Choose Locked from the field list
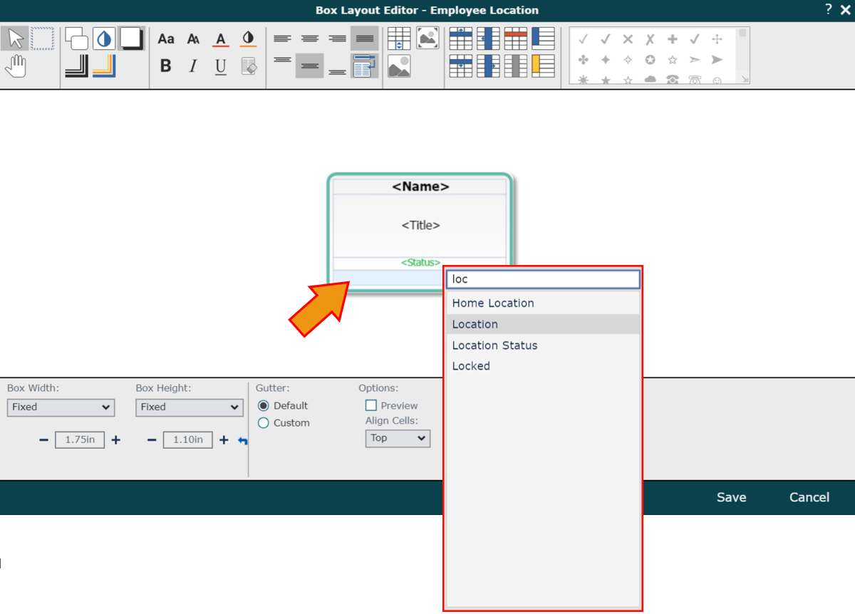The height and width of the screenshot is (614, 855). click(543, 366)
